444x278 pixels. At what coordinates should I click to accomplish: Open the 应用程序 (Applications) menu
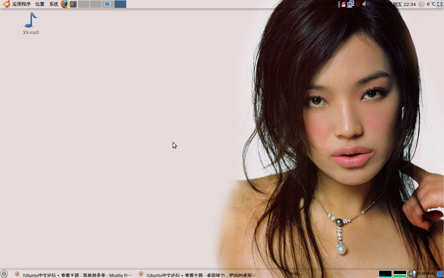(x=17, y=4)
